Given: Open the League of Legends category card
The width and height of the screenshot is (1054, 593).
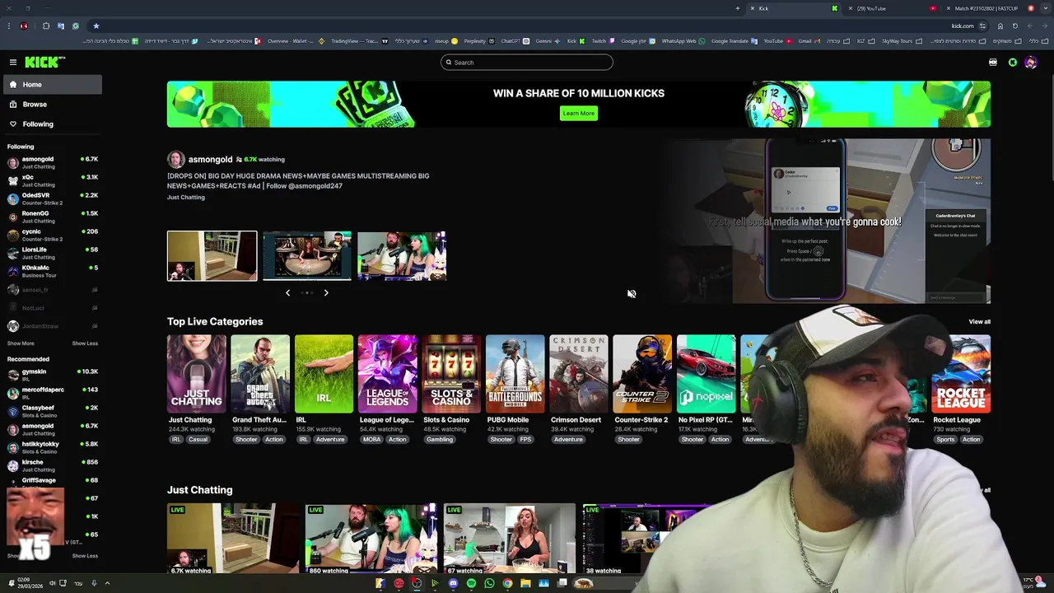Looking at the screenshot, I should click(388, 374).
